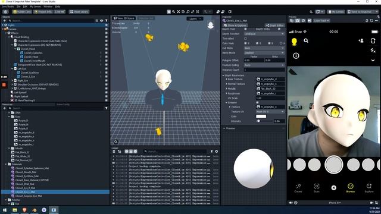Open the Resources panel filter funnel
The height and width of the screenshot is (214, 381).
pyautogui.click(x=106, y=108)
